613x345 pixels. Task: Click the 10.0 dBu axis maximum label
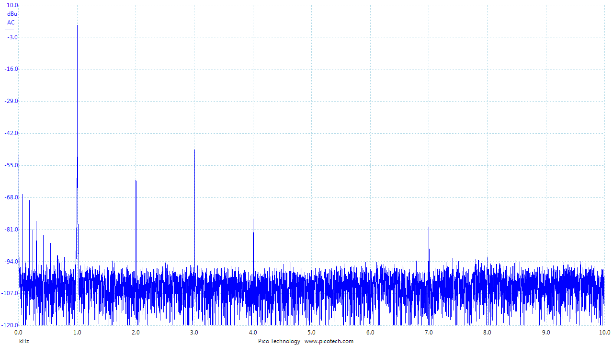click(13, 5)
